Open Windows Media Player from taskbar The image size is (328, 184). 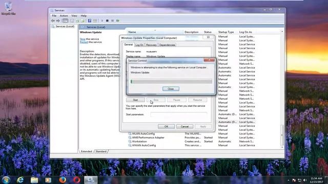coord(48,180)
